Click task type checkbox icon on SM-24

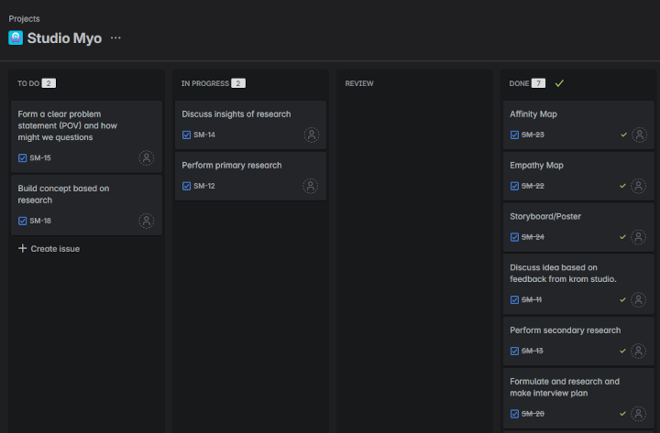point(514,237)
